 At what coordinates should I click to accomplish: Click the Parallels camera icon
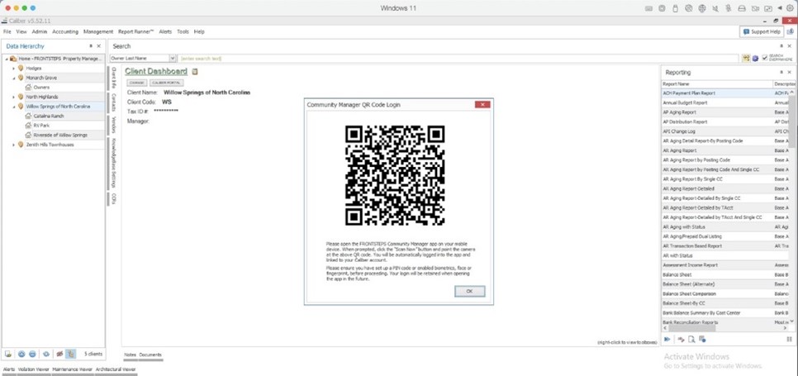[x=755, y=8]
